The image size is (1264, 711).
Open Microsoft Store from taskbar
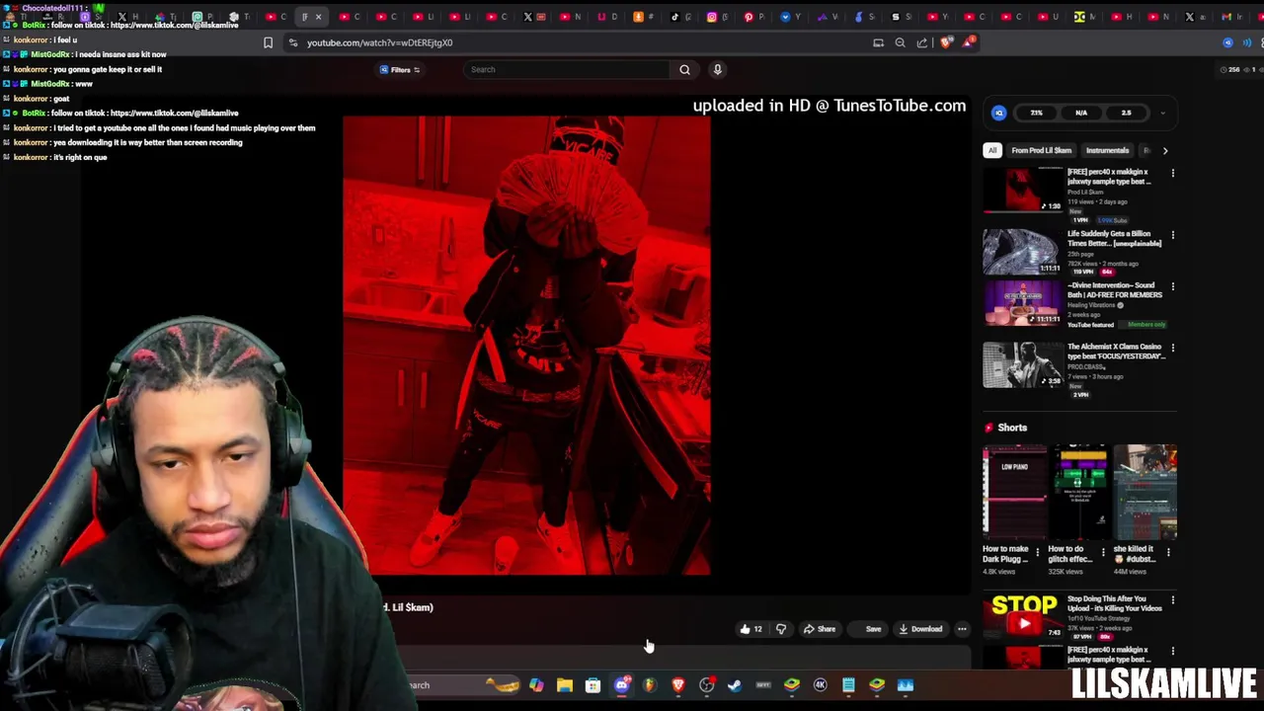click(592, 685)
